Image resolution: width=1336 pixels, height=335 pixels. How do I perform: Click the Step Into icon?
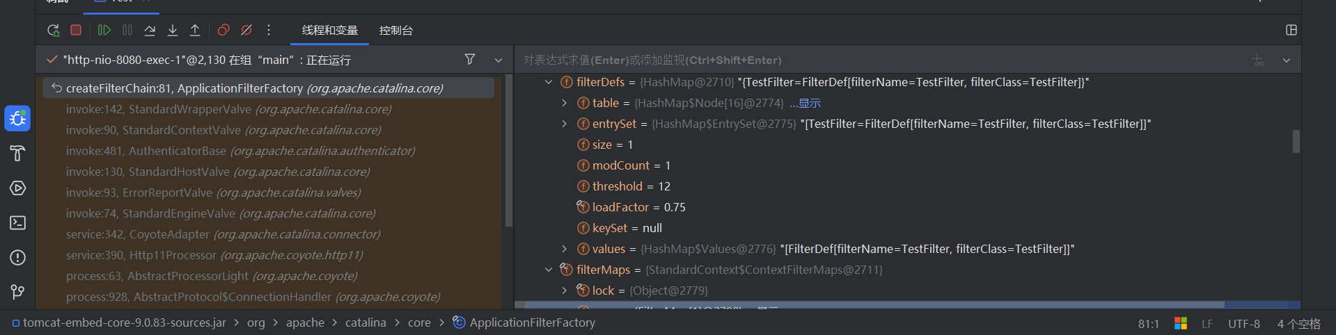[x=173, y=30]
